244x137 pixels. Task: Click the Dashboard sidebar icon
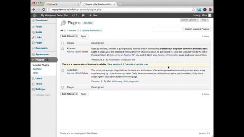pos(33,21)
